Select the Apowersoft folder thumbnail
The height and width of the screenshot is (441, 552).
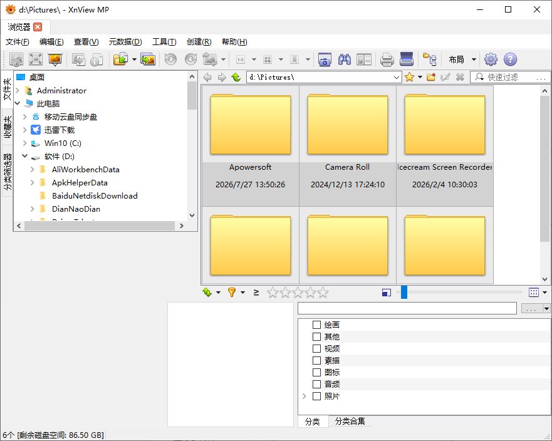[x=250, y=146]
